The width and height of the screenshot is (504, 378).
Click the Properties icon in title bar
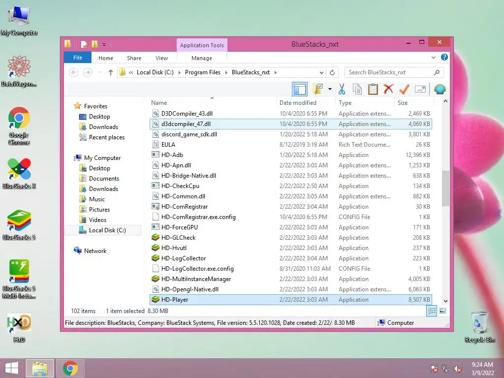click(84, 44)
